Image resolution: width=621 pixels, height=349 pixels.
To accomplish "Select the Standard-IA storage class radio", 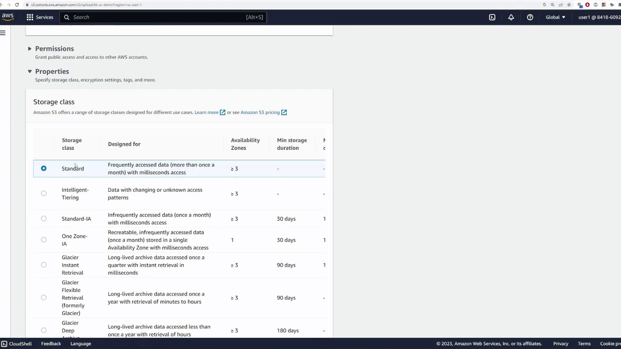I will (44, 218).
